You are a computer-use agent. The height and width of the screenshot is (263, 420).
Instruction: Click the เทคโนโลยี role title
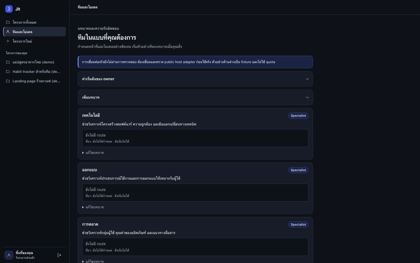pos(91,115)
